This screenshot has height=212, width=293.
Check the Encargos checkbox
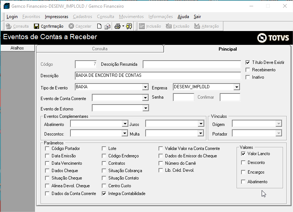coord(243,172)
